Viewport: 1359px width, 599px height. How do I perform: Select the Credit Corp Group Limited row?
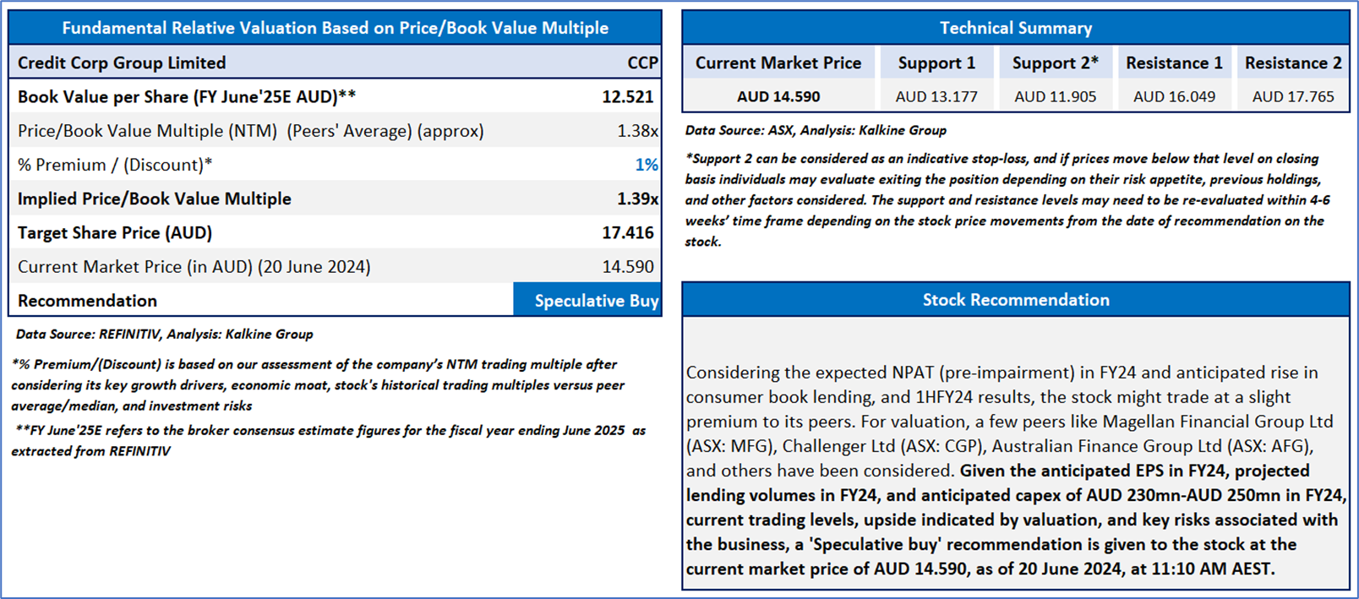(335, 63)
